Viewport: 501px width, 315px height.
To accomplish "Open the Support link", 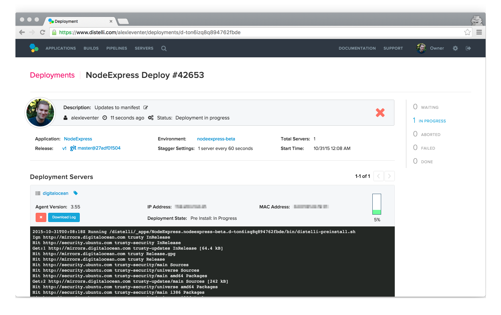I will (393, 48).
